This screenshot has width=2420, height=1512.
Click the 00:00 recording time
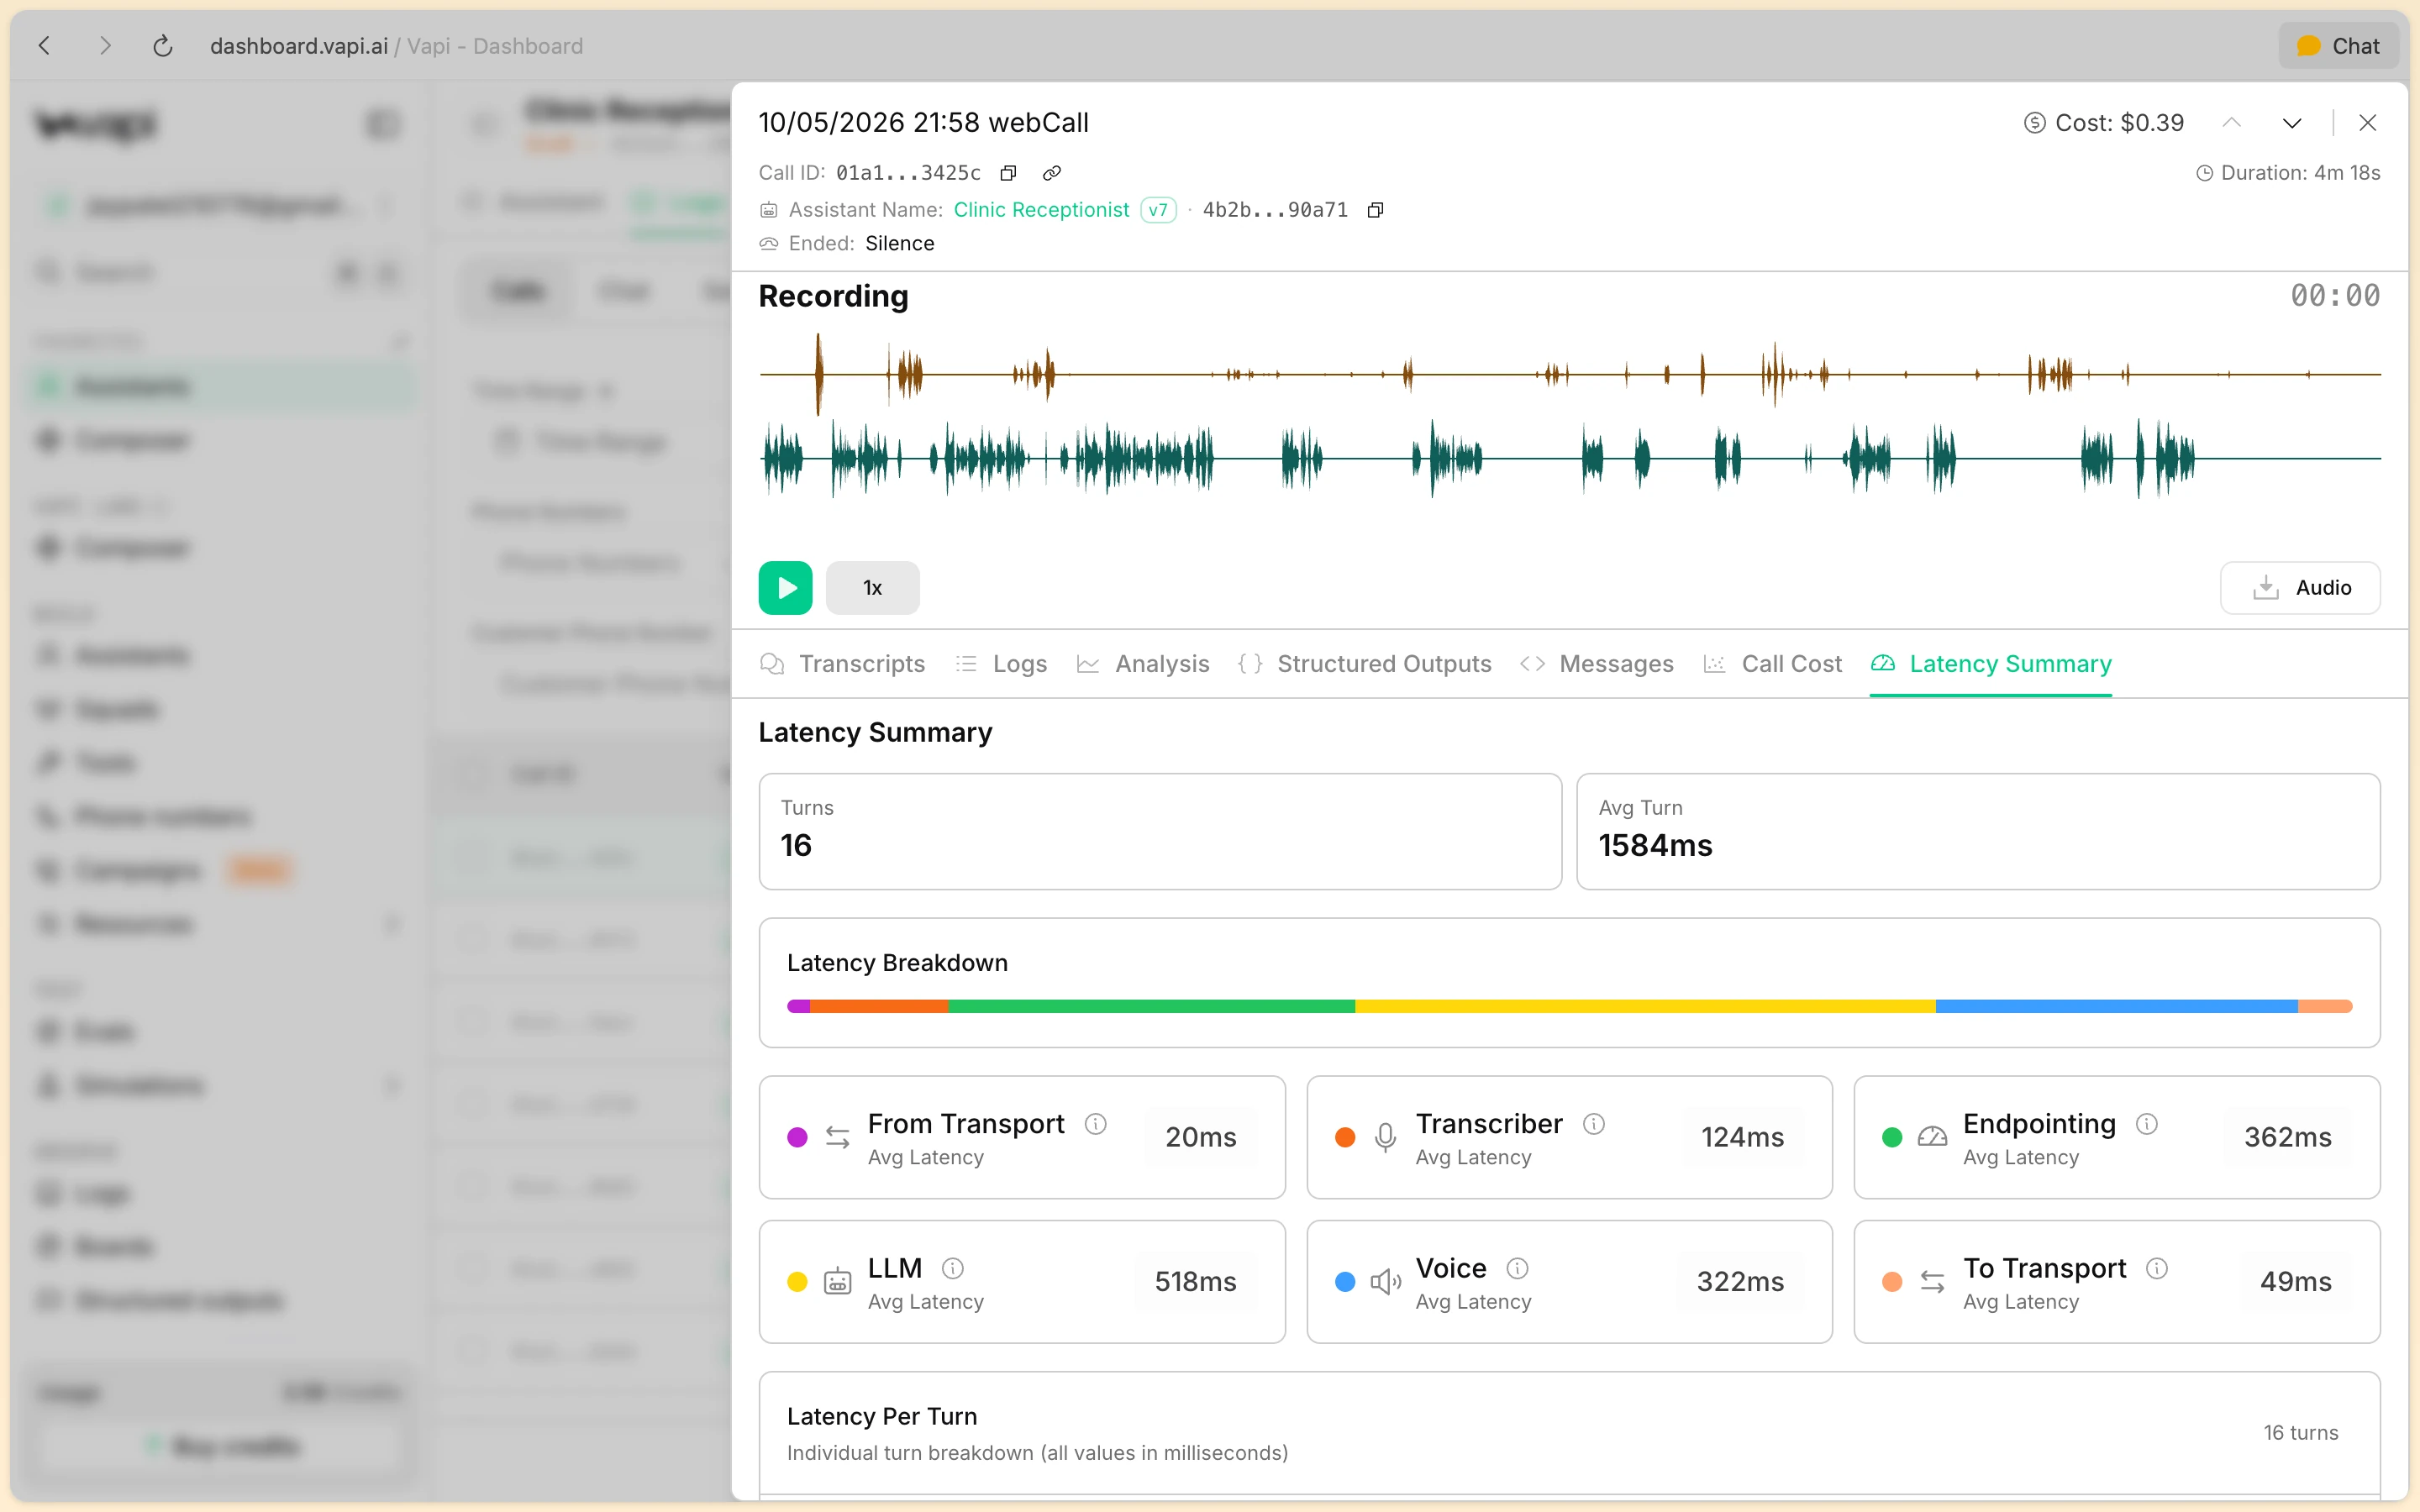click(2335, 296)
